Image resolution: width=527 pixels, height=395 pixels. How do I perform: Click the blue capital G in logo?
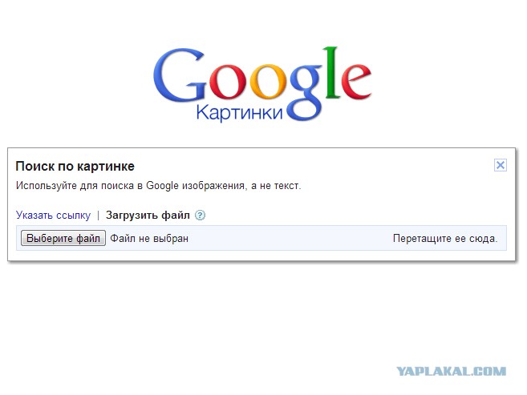coord(179,75)
